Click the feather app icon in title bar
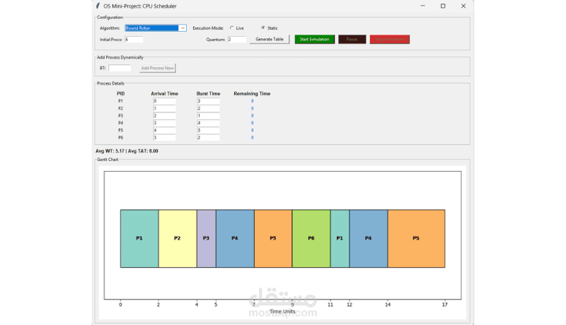 [x=98, y=6]
